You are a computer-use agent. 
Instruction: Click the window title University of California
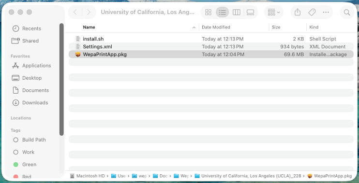(x=148, y=12)
